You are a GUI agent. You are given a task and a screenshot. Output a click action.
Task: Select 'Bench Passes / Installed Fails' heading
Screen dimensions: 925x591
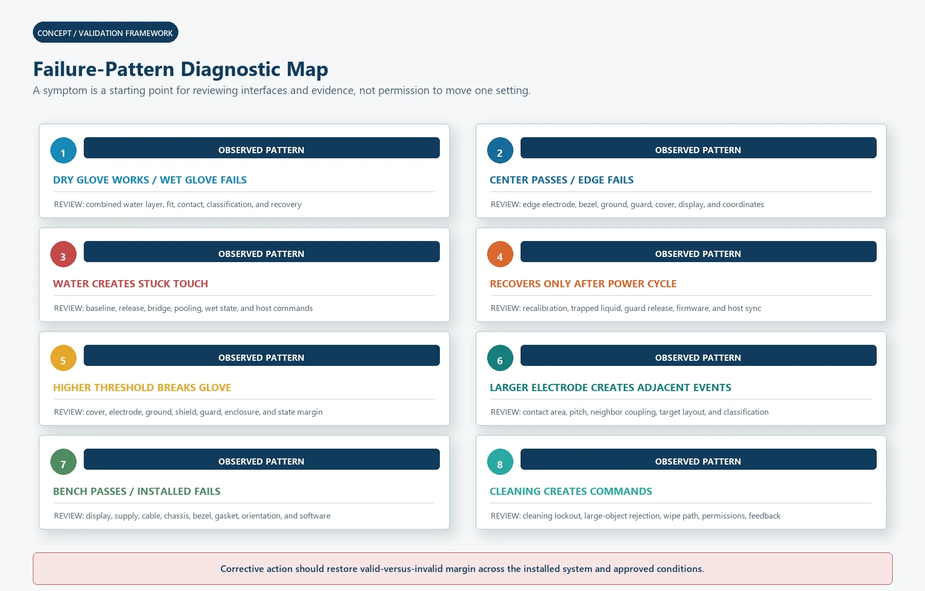tap(137, 491)
